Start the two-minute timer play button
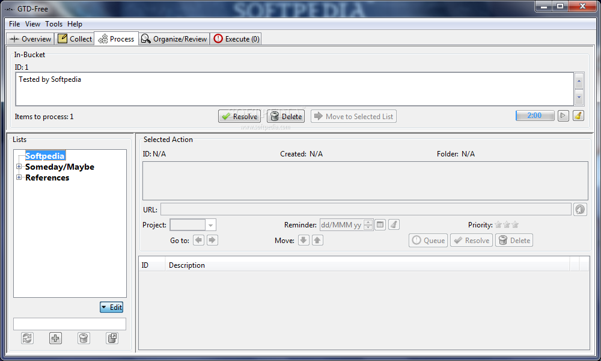This screenshot has height=361, width=601. [x=563, y=116]
